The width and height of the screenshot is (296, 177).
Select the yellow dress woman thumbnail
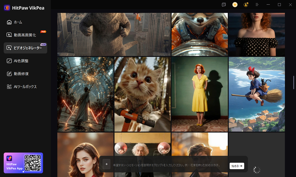(200, 94)
